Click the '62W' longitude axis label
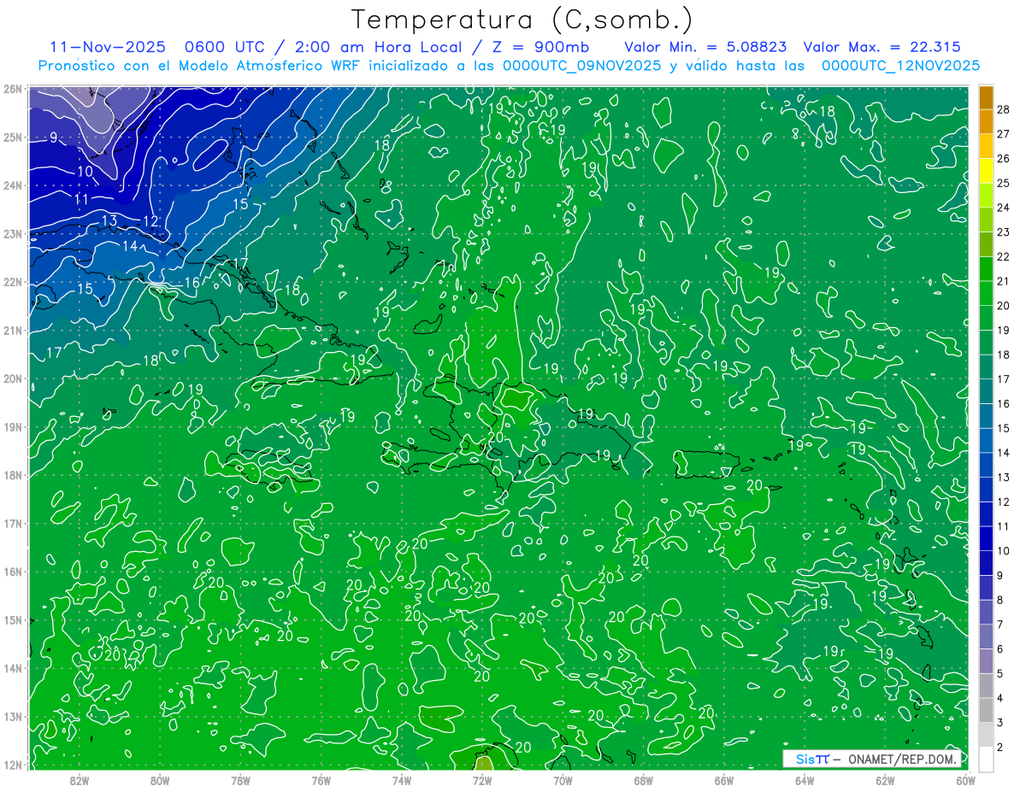The height and width of the screenshot is (792, 1026). click(x=885, y=780)
